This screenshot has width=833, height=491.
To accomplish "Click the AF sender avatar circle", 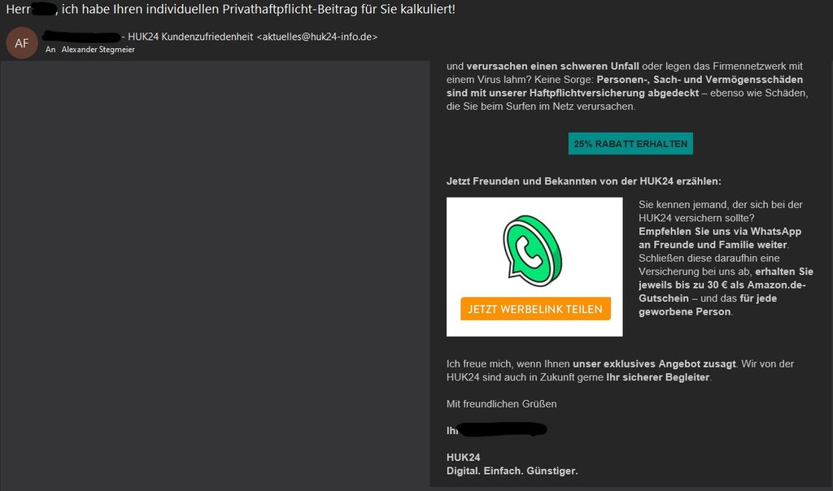I will [22, 43].
